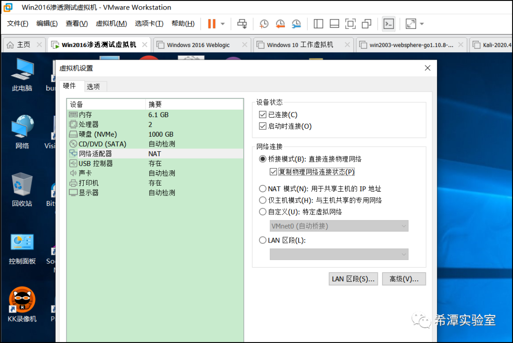Open the Snapshot manager icon

[296, 24]
